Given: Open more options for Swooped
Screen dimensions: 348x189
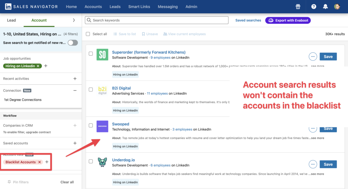Looking at the screenshot, I should [313, 128].
